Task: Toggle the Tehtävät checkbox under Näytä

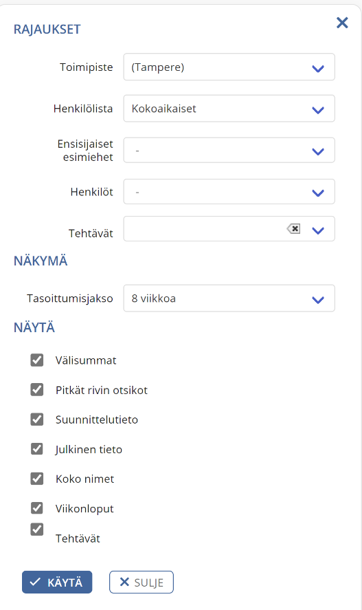Action: (37, 529)
